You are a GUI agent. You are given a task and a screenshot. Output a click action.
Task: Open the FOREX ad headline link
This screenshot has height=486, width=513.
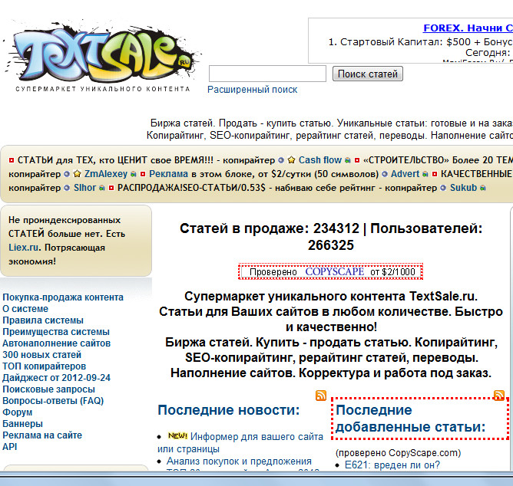[x=468, y=28]
